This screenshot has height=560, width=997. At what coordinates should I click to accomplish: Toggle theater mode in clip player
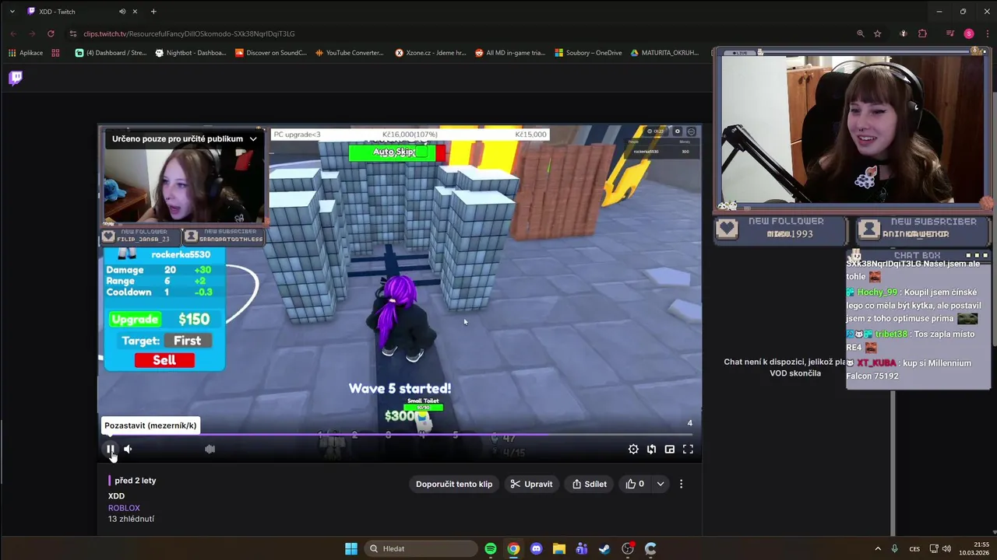pyautogui.click(x=651, y=449)
